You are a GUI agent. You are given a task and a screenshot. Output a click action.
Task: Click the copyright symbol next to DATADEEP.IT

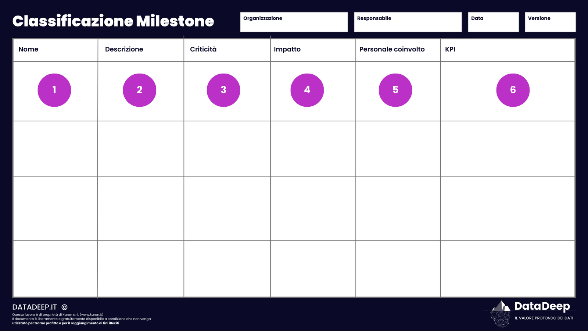click(x=64, y=307)
